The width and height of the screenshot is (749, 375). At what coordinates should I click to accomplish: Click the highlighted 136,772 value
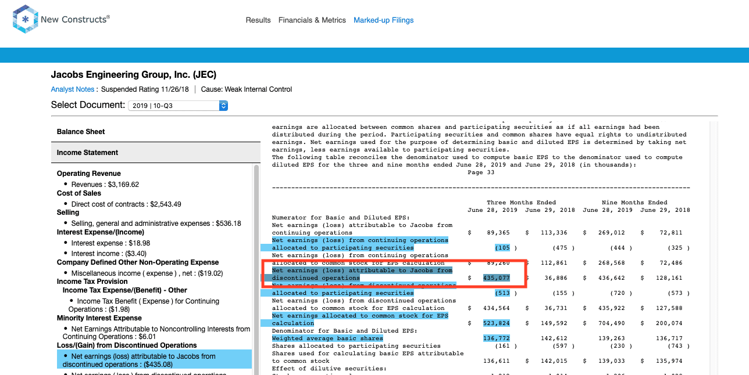coord(496,338)
